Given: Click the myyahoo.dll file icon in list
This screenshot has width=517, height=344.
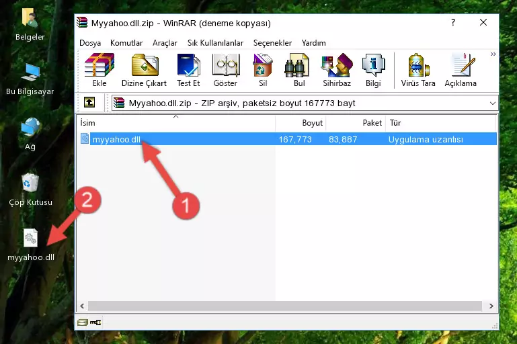Looking at the screenshot, I should click(x=85, y=138).
